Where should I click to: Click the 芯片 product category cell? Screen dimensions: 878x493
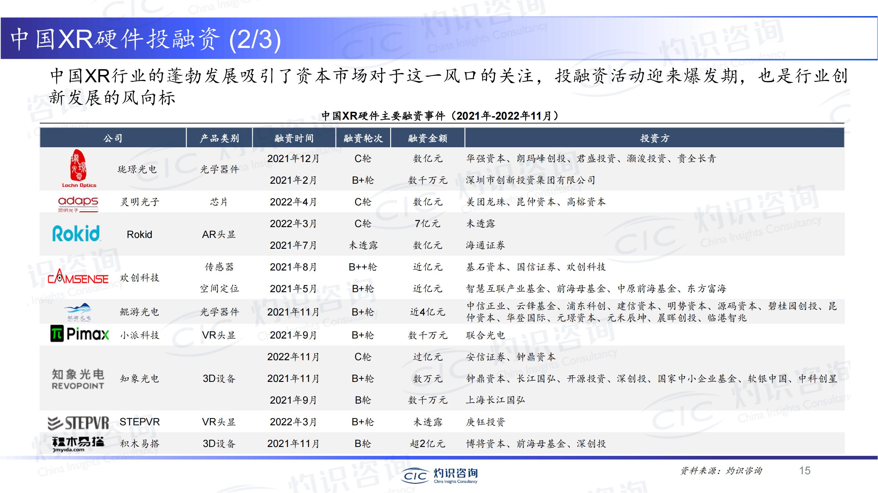[219, 202]
